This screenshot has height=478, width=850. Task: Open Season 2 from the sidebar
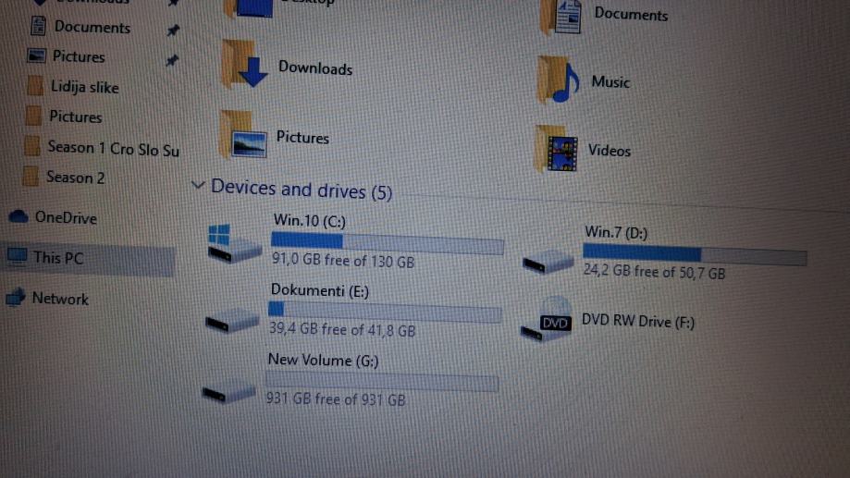coord(75,178)
